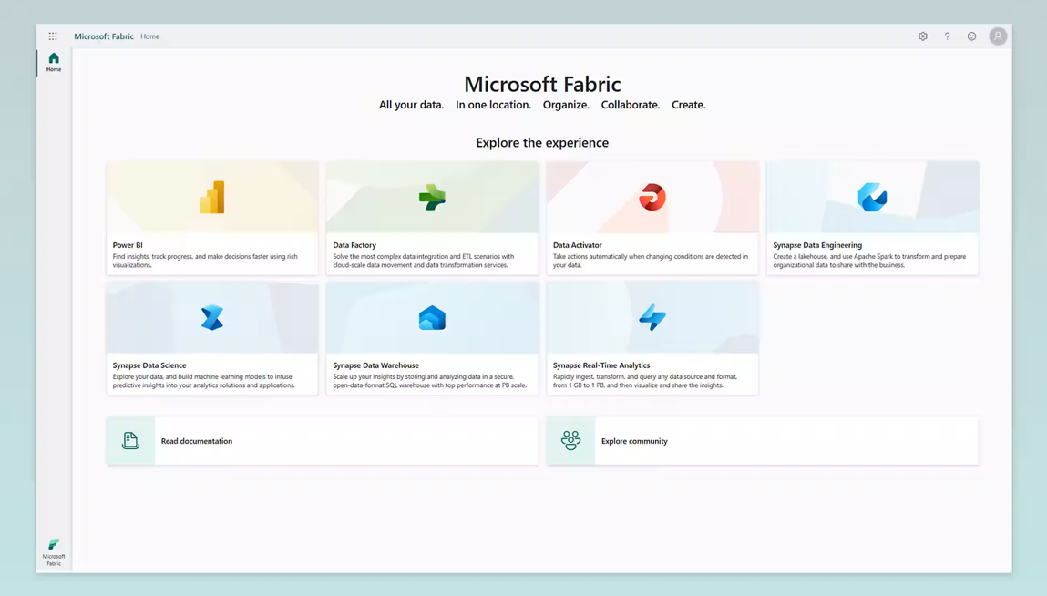
Task: Click the Explore community people icon
Action: [571, 440]
